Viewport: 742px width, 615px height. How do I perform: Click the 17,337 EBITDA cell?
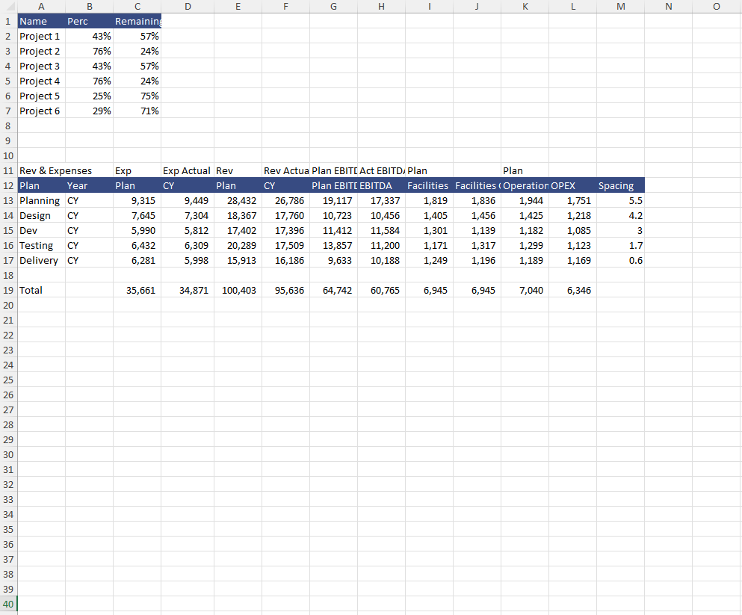pyautogui.click(x=381, y=200)
